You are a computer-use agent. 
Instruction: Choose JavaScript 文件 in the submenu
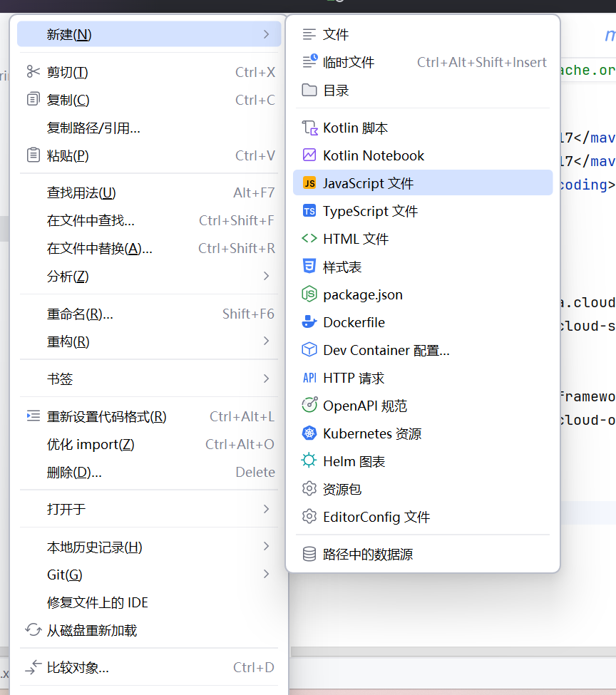423,182
